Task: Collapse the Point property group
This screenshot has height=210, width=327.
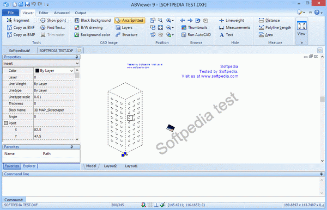Action: 6,123
